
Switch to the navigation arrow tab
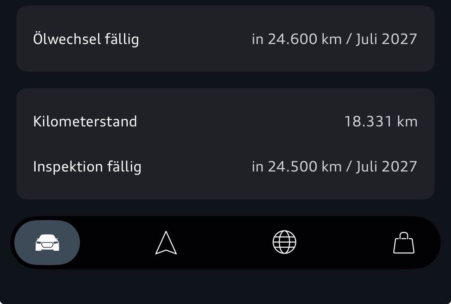tap(166, 243)
